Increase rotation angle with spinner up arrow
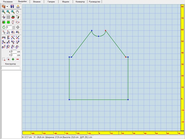The width and height of the screenshot is (185, 139). click(13, 27)
